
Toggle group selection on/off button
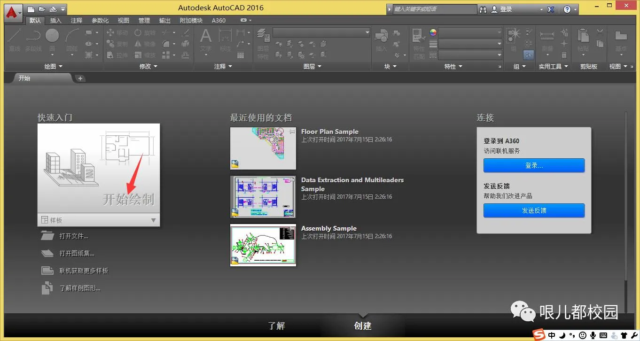click(x=528, y=55)
